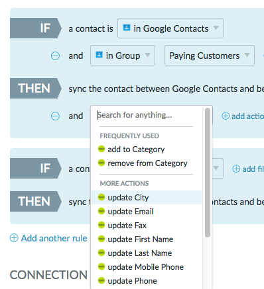Click the contacts icon in 'in Group' dropdown
The image size is (264, 289).
point(99,54)
